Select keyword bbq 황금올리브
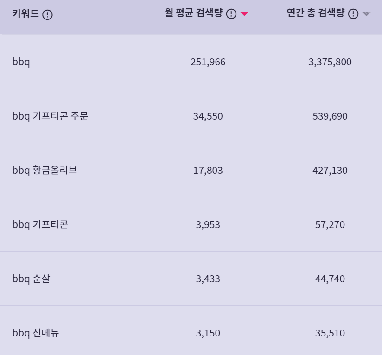 [45, 171]
